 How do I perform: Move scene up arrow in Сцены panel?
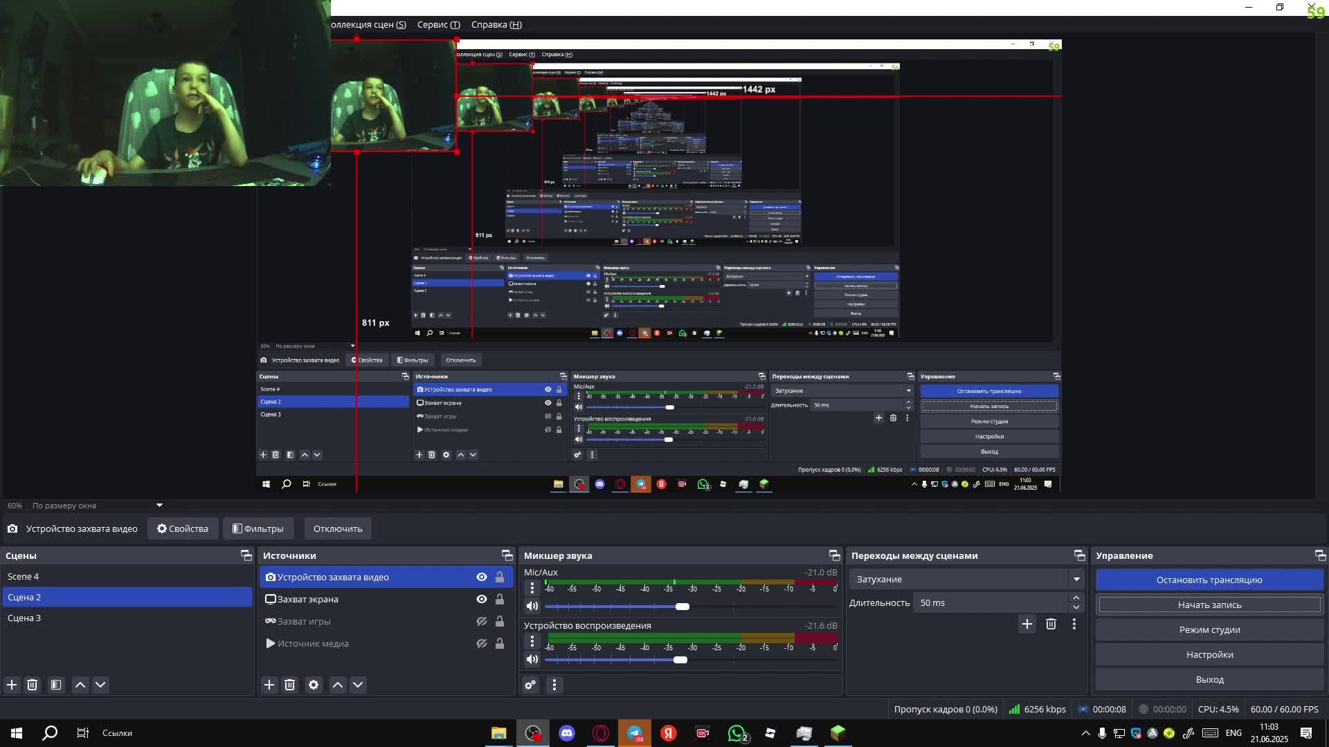click(80, 685)
